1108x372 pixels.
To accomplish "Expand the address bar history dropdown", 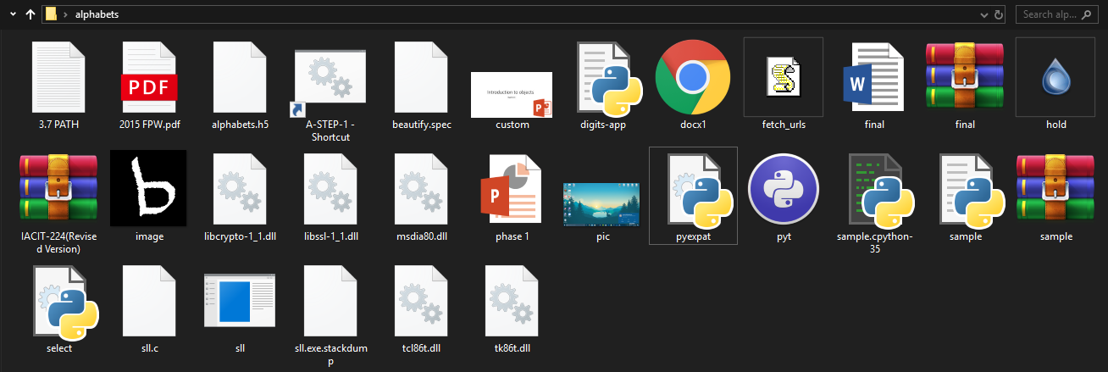I will pyautogui.click(x=983, y=14).
